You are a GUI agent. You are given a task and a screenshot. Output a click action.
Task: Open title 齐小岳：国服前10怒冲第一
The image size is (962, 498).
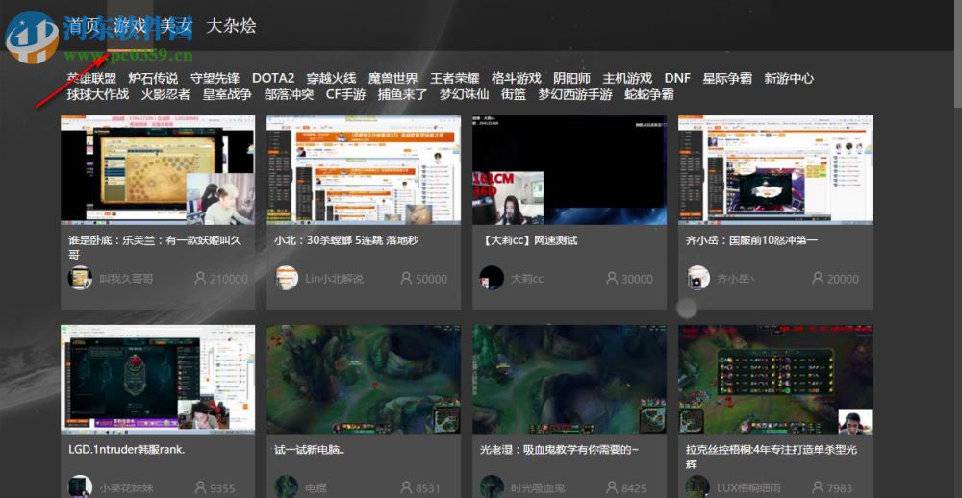pyautogui.click(x=751, y=240)
